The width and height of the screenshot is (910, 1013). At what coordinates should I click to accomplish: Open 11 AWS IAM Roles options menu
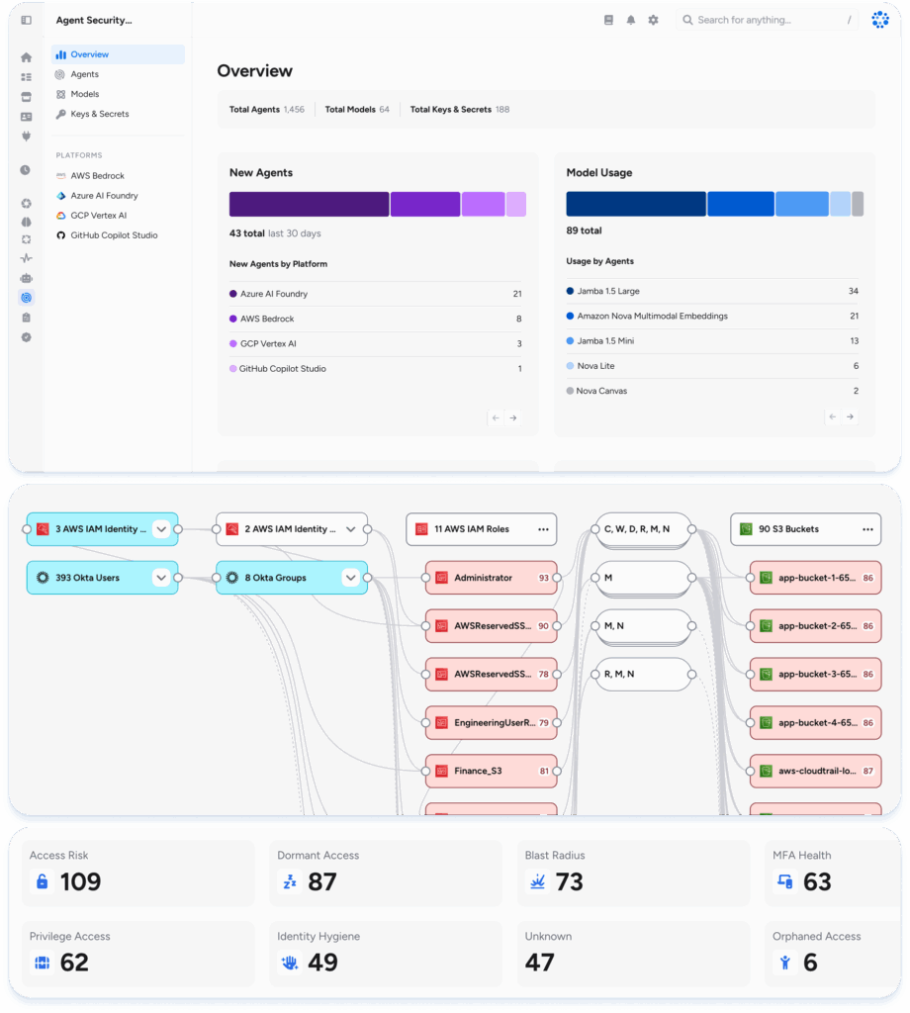pos(543,529)
